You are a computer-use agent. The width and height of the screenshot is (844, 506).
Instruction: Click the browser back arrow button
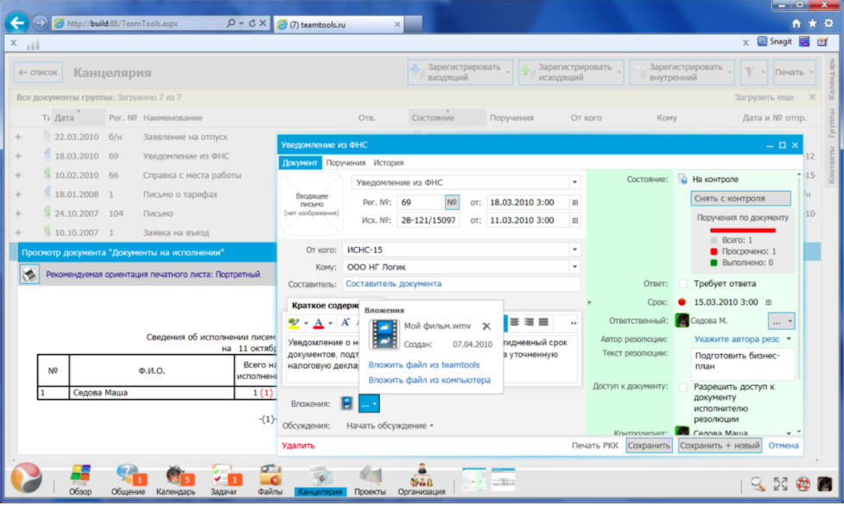[17, 22]
